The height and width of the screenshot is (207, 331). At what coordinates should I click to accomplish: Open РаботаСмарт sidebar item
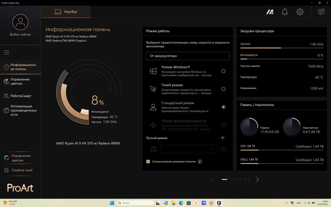[x=20, y=96]
